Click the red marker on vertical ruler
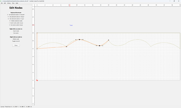Viewport: 181px width, 108px height. click(33, 25)
